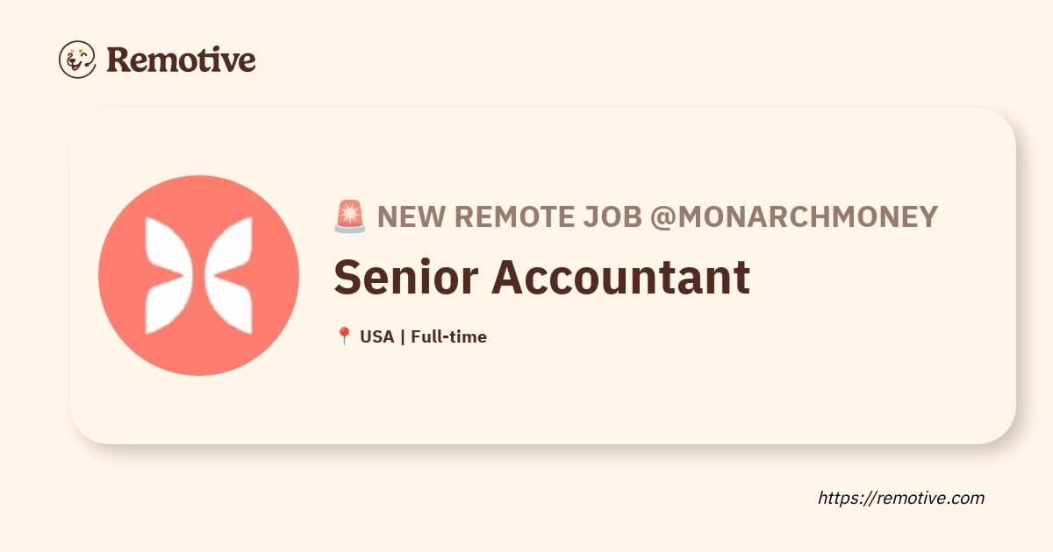Select the USA location text
This screenshot has width=1053, height=552.
pos(376,336)
